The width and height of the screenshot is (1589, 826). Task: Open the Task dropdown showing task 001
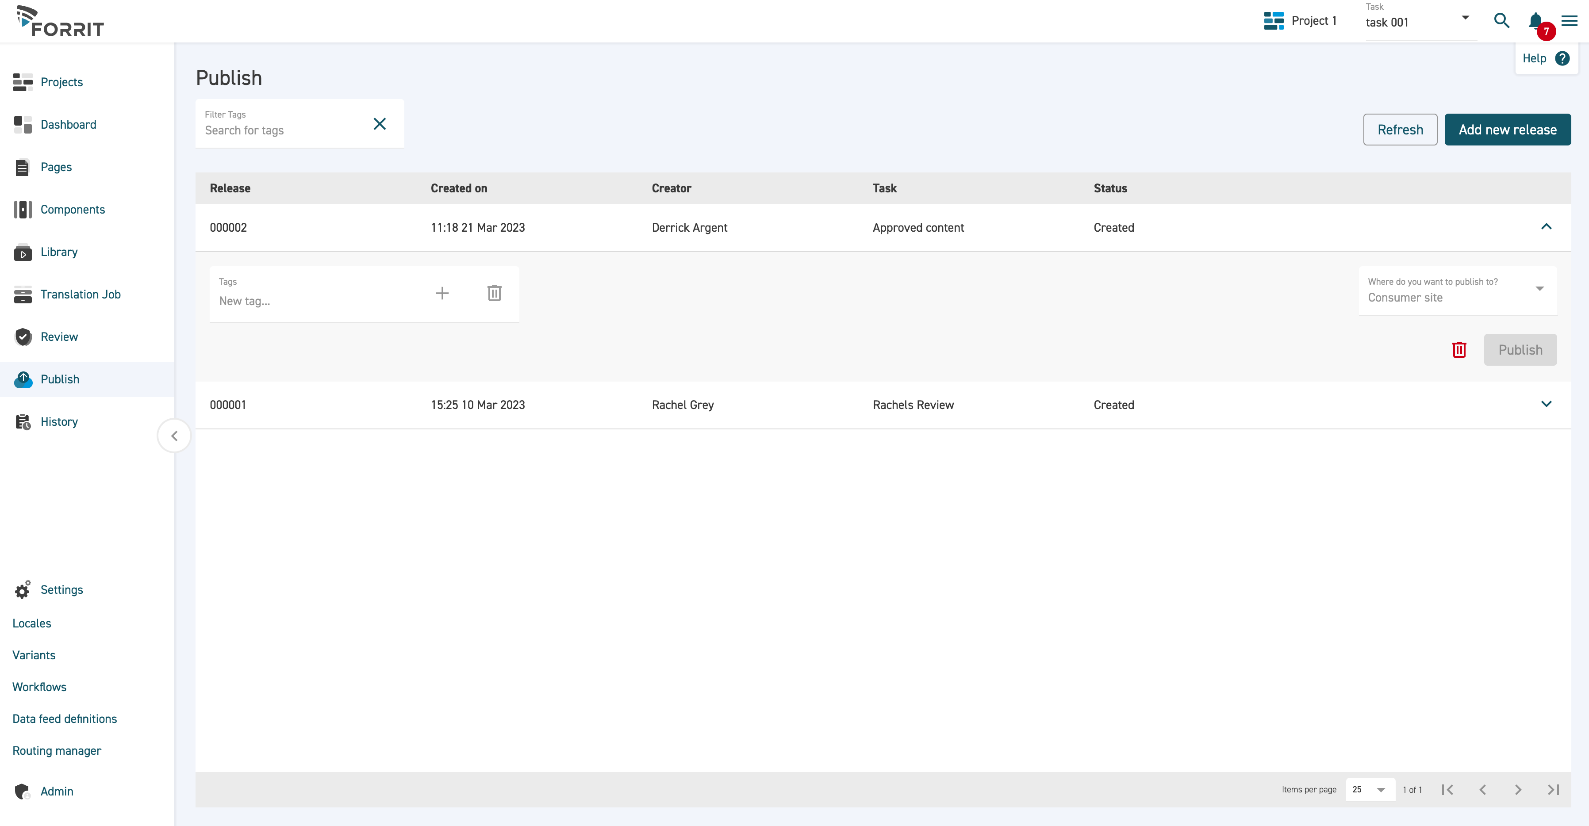click(1420, 22)
